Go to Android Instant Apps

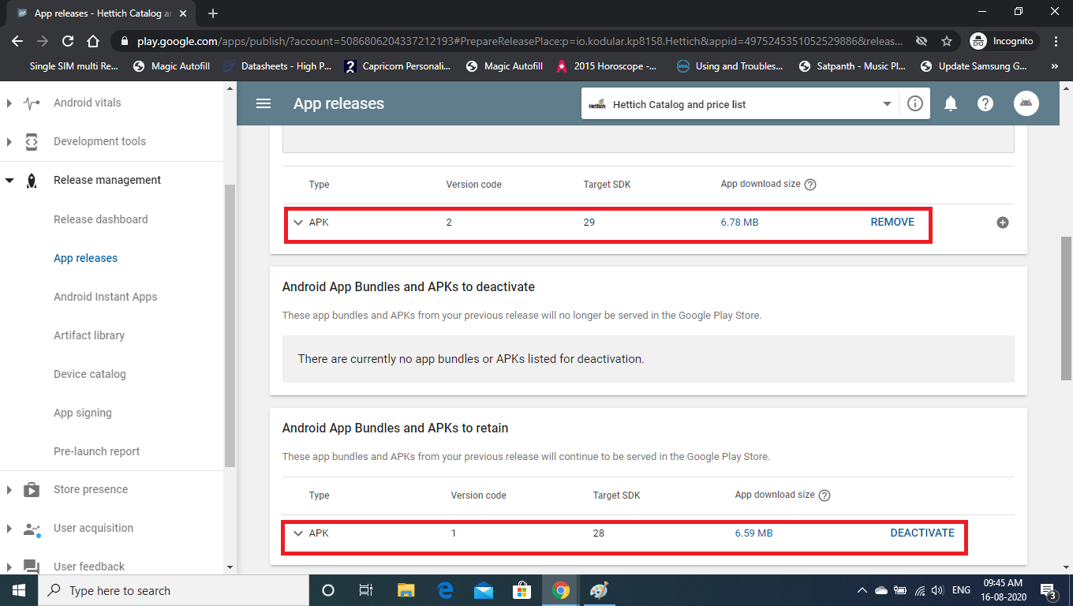click(106, 297)
